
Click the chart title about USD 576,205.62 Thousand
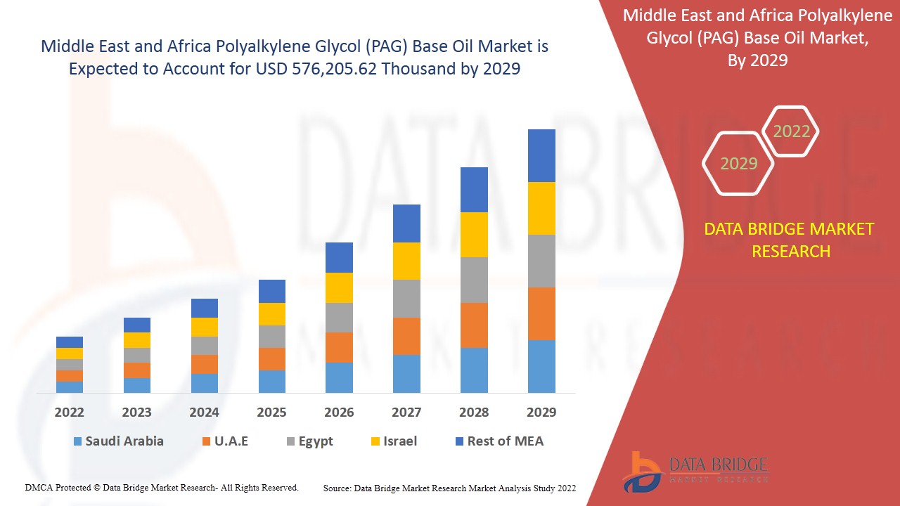[x=295, y=58]
